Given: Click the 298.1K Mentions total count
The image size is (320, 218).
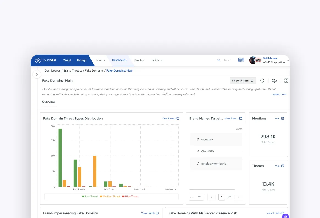Looking at the screenshot, I should coord(268,137).
